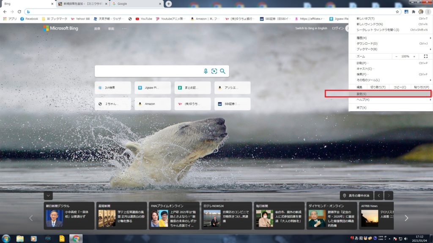Reload the page using the refresh icon
Image resolution: width=433 pixels, height=243 pixels.
pyautogui.click(x=19, y=11)
